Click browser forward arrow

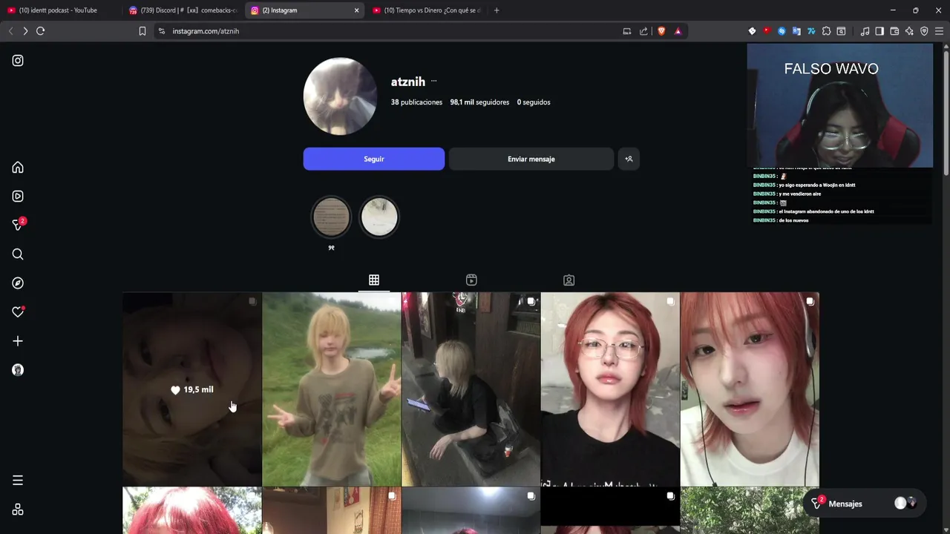coord(25,31)
